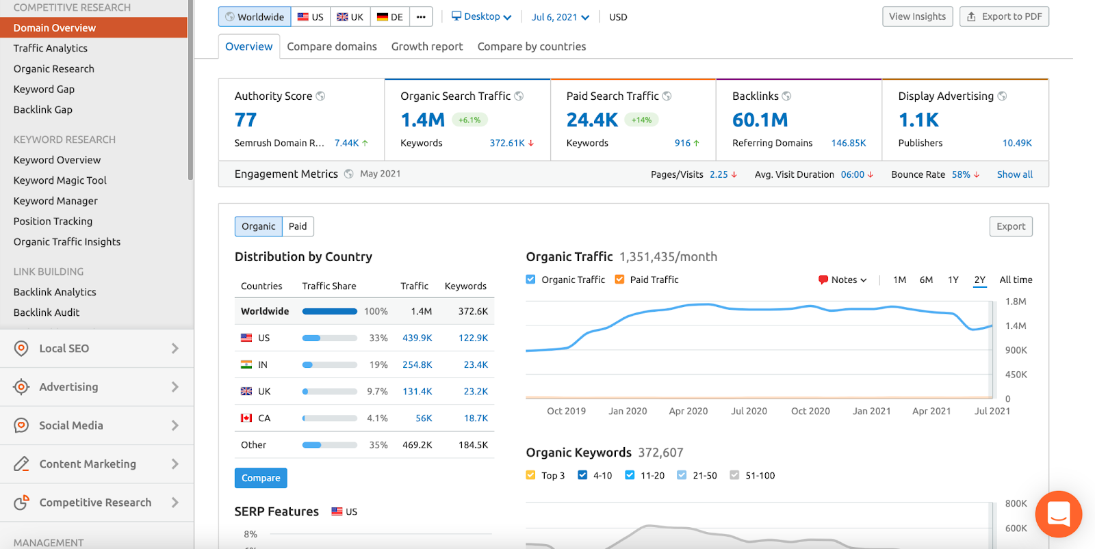The width and height of the screenshot is (1095, 549).
Task: Click the Content Marketing pencil icon
Action: point(21,464)
